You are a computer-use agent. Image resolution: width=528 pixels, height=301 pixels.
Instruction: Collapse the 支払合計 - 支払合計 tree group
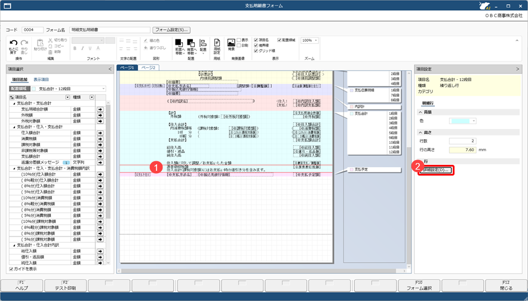pos(14,103)
